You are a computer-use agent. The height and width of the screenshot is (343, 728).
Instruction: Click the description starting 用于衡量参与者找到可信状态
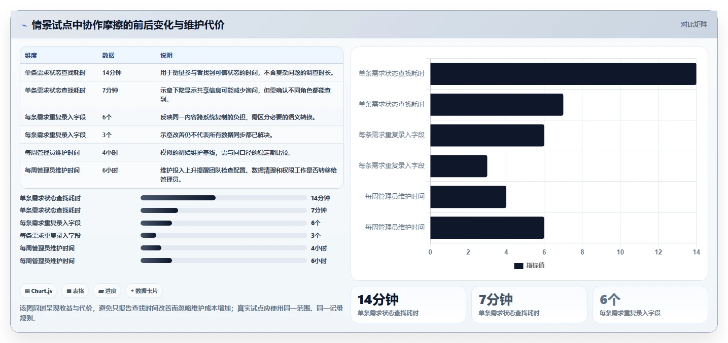click(x=248, y=73)
